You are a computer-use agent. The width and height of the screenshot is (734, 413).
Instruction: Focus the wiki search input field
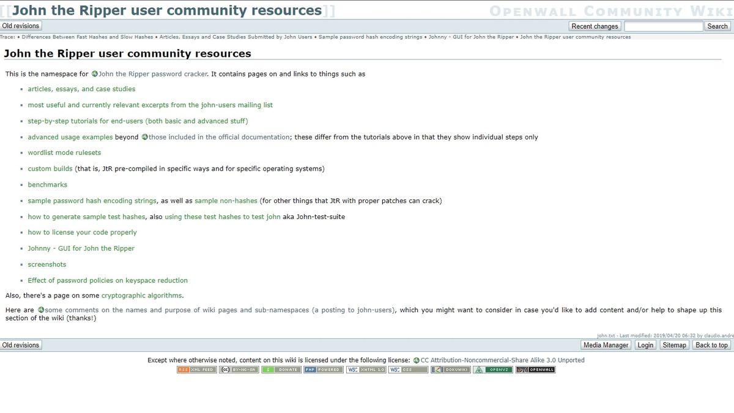tap(664, 26)
